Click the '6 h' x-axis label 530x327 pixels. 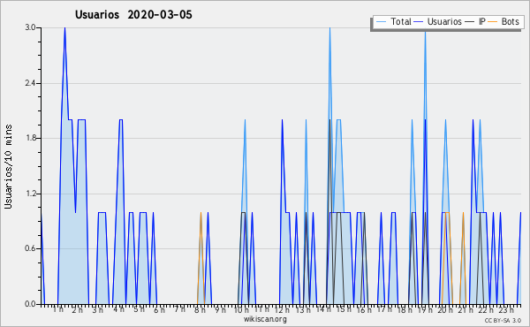159,310
